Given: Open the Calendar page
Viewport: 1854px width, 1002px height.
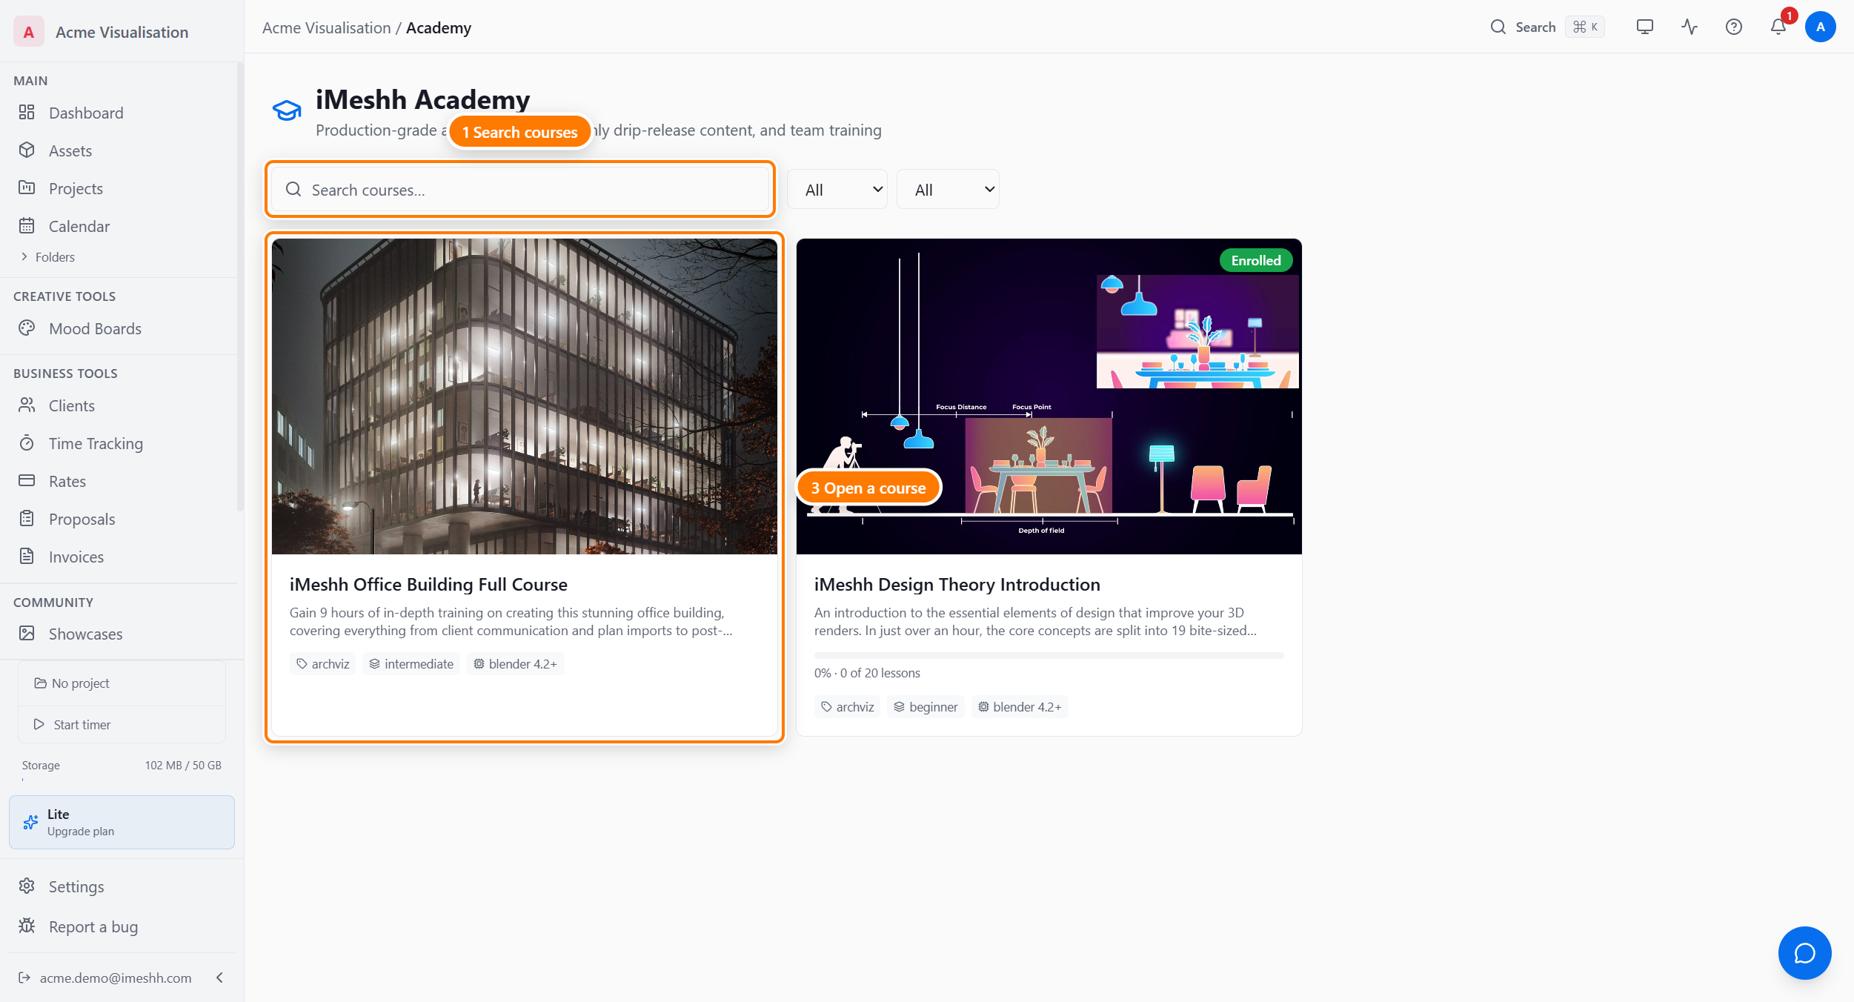Looking at the screenshot, I should (x=79, y=226).
